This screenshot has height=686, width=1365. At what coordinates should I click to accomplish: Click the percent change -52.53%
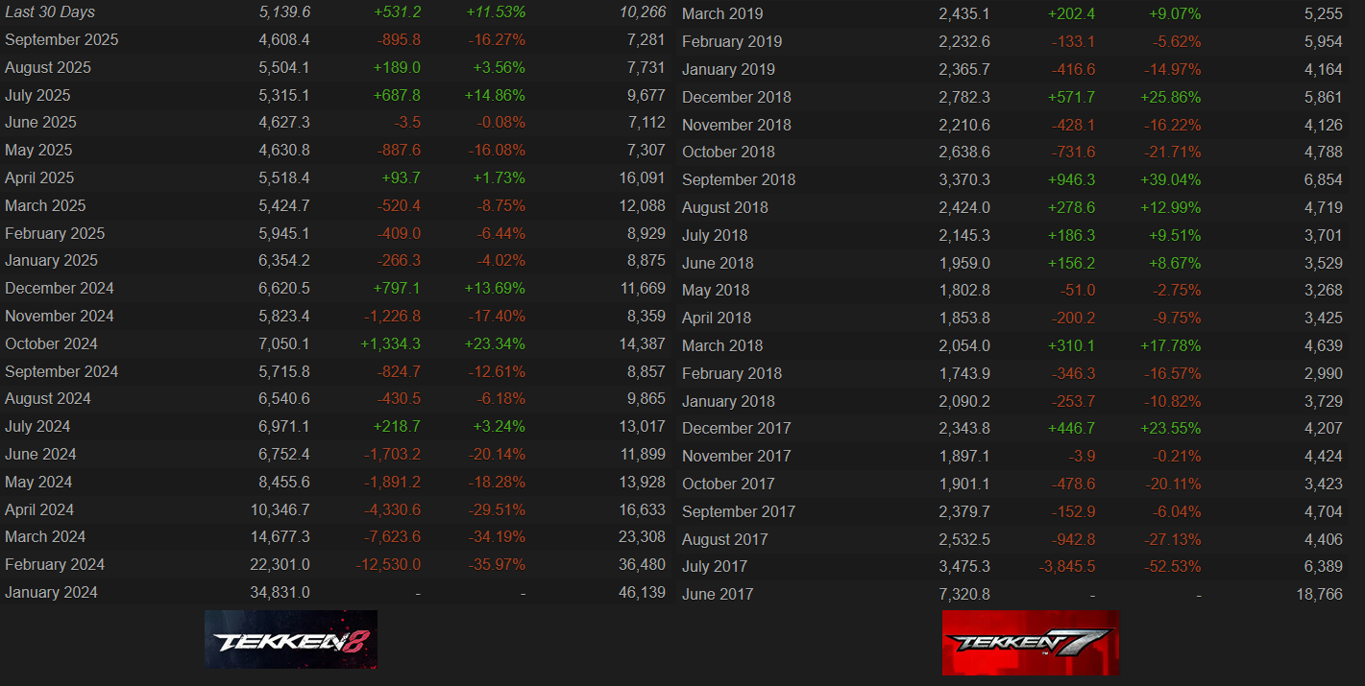tap(1172, 566)
